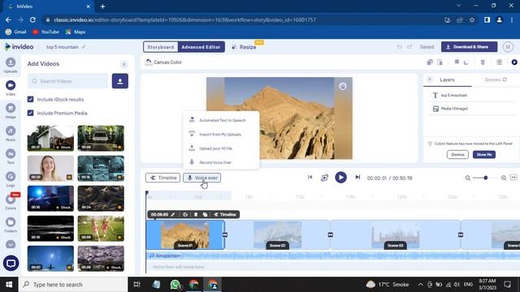Fit timeline to width icon
The width and height of the screenshot is (520, 292).
click(x=513, y=178)
